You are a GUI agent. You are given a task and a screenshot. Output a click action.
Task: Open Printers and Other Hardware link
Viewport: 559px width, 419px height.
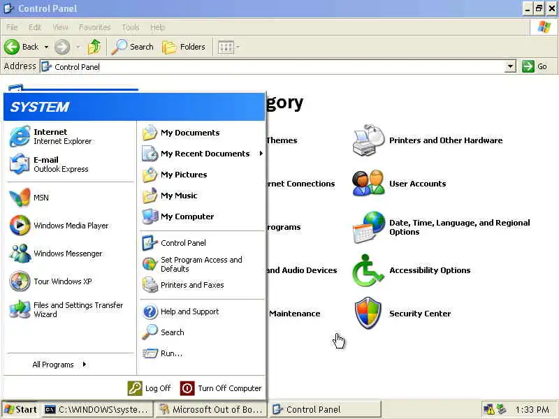tap(446, 140)
